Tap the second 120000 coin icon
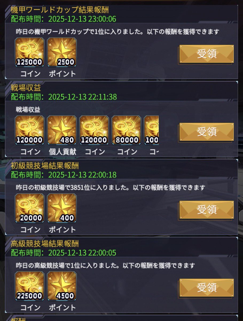Screen dimensions: 243x321 [94, 130]
